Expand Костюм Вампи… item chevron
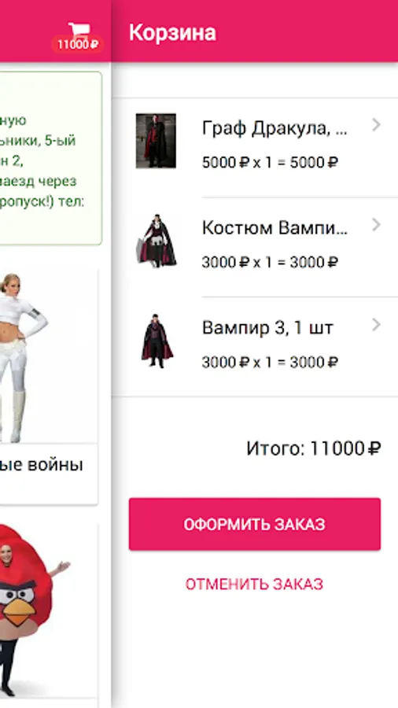Image resolution: width=398 pixels, height=708 pixels. click(x=376, y=225)
